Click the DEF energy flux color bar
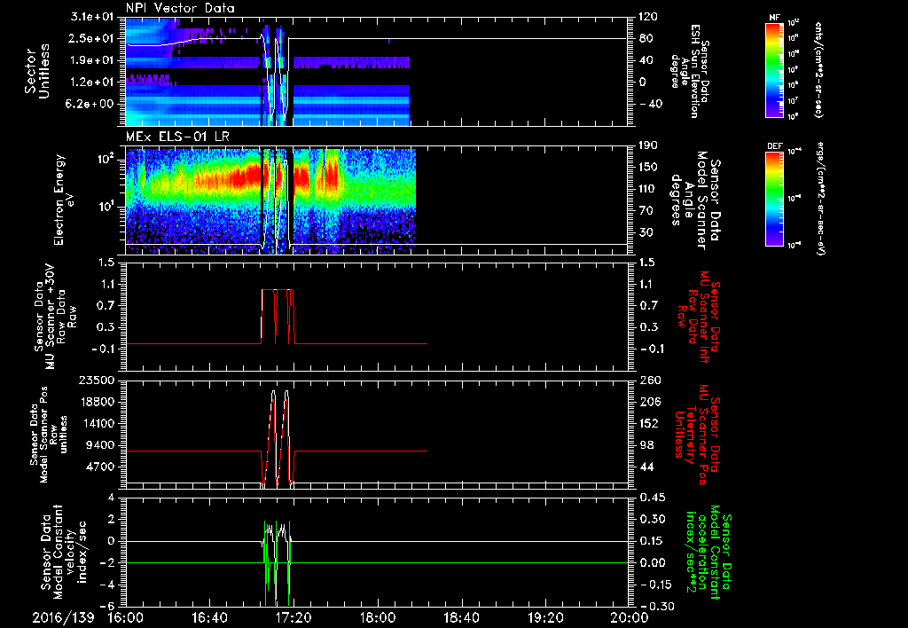The height and width of the screenshot is (628, 908). 774,198
